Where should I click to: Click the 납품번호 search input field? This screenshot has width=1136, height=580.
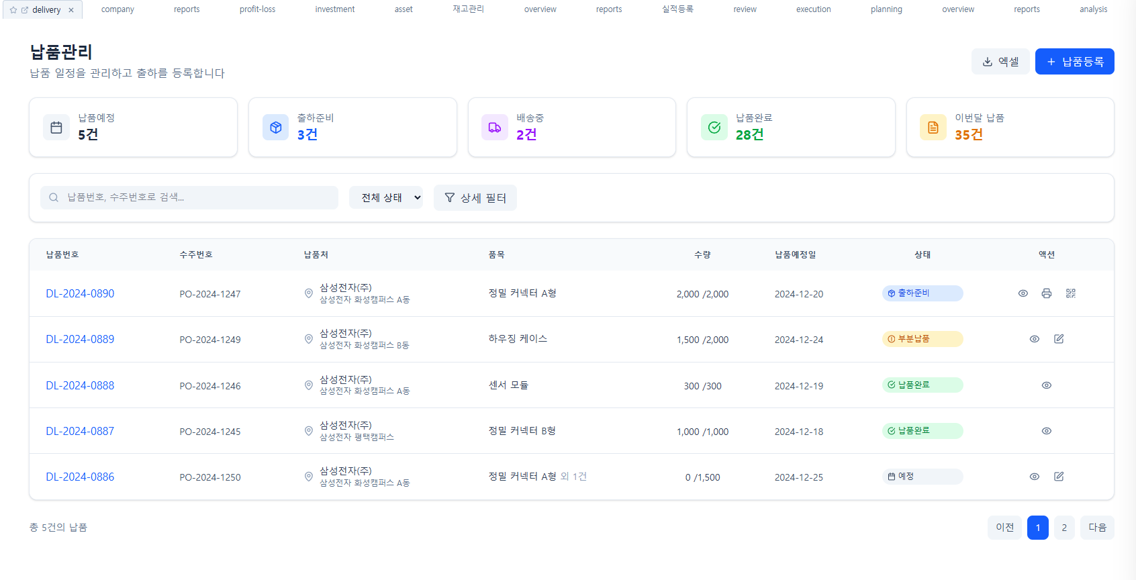pyautogui.click(x=195, y=197)
